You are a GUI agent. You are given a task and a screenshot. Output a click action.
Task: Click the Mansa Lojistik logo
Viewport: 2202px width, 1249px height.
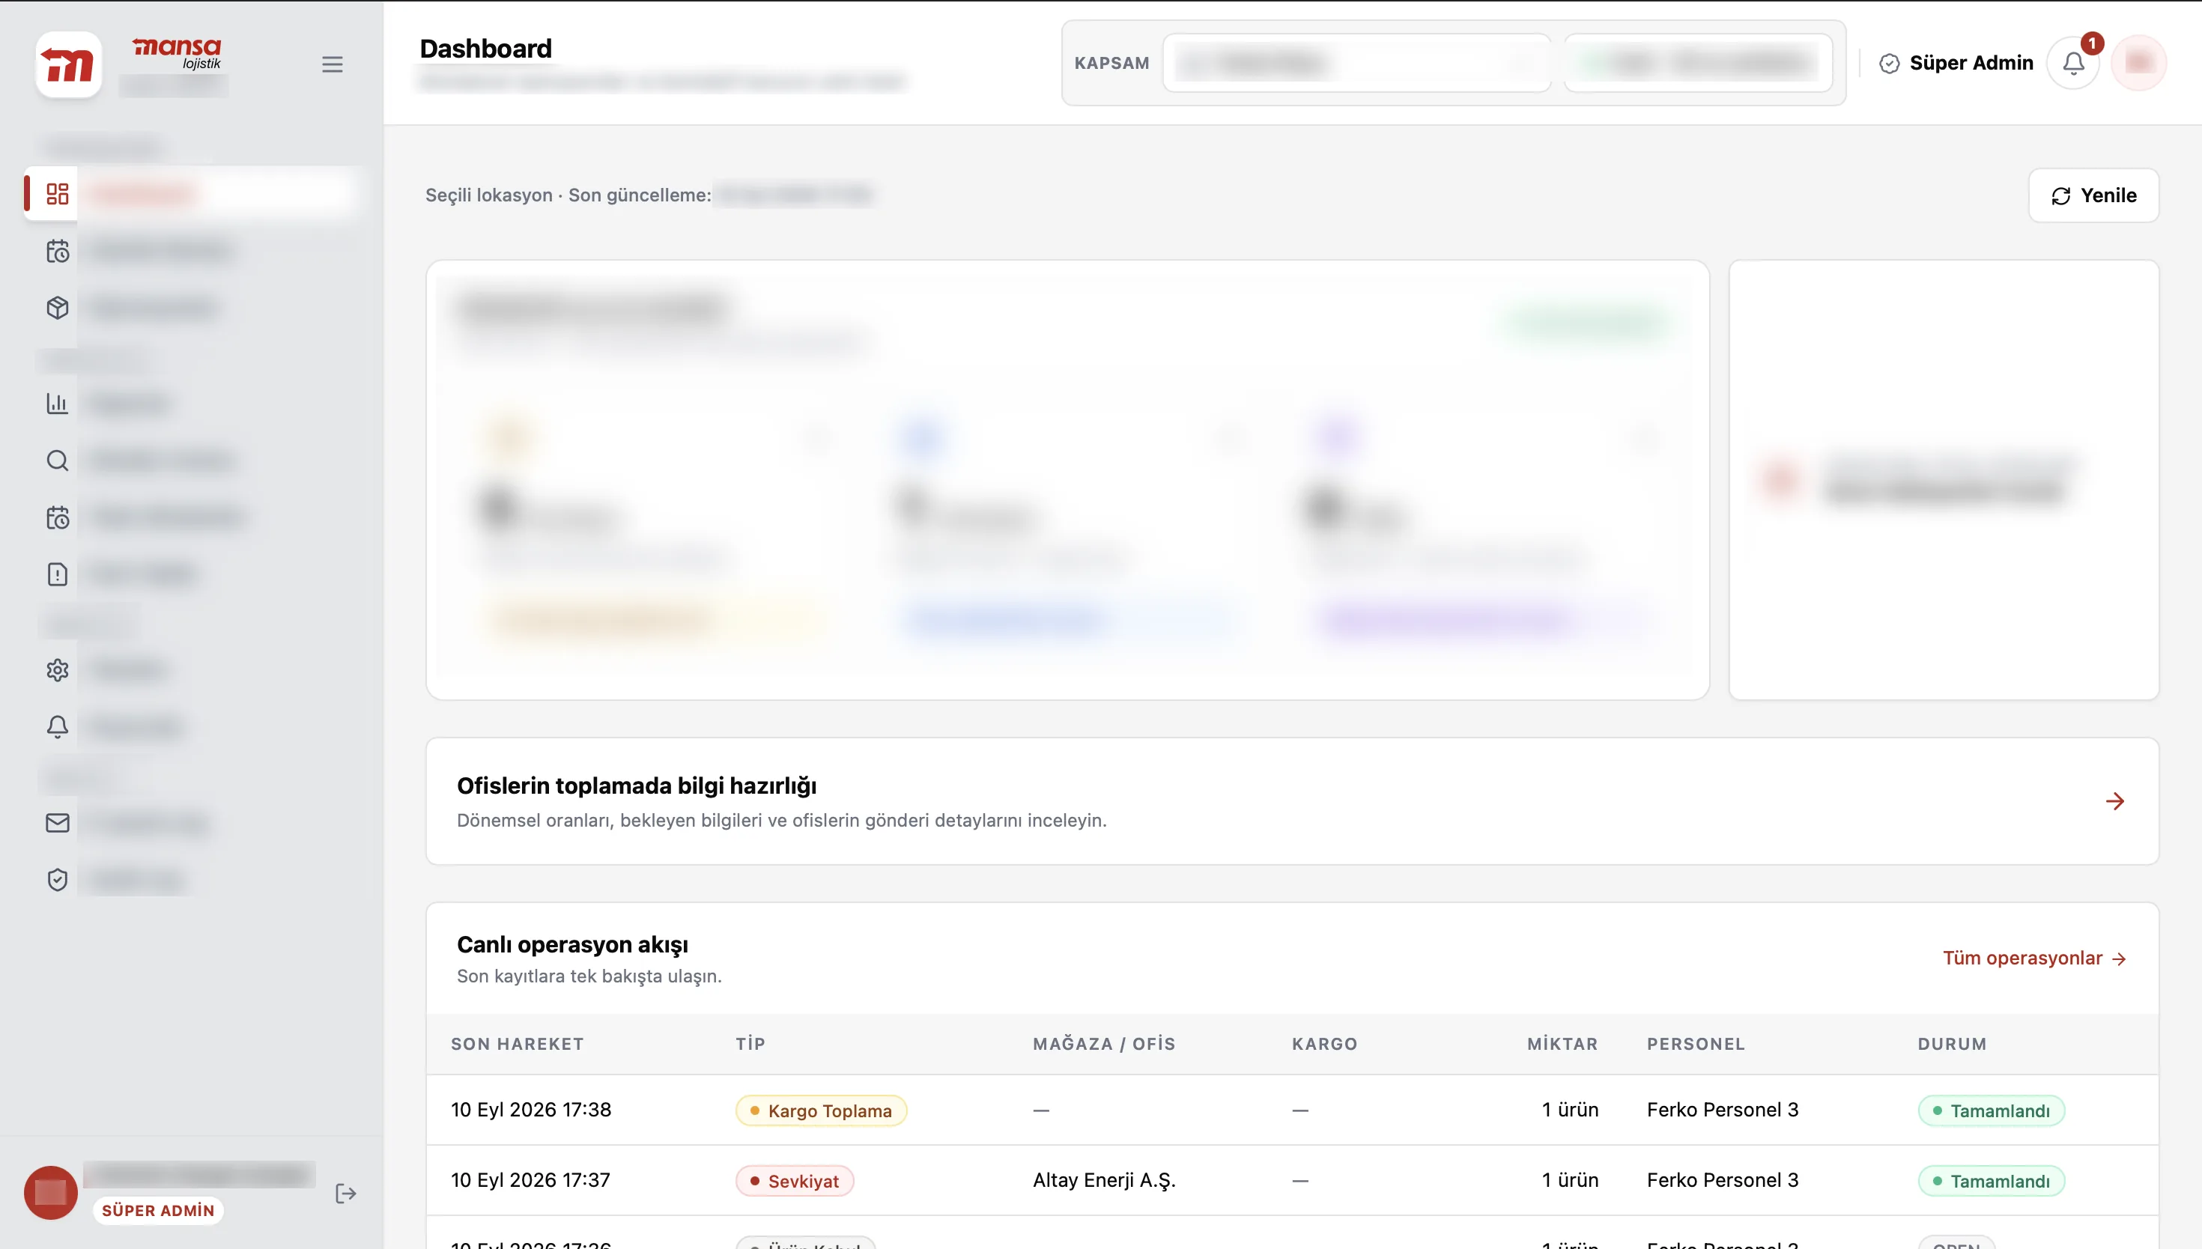pos(69,64)
